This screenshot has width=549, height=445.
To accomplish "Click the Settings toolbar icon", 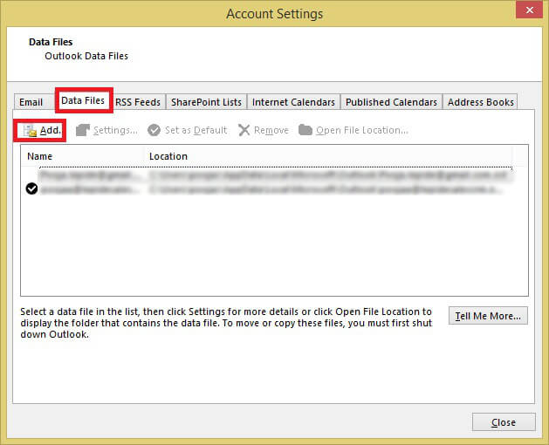I will (x=83, y=130).
